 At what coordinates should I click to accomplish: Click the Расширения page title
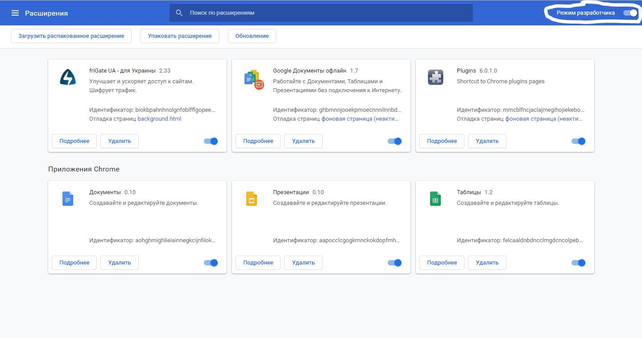[x=46, y=13]
